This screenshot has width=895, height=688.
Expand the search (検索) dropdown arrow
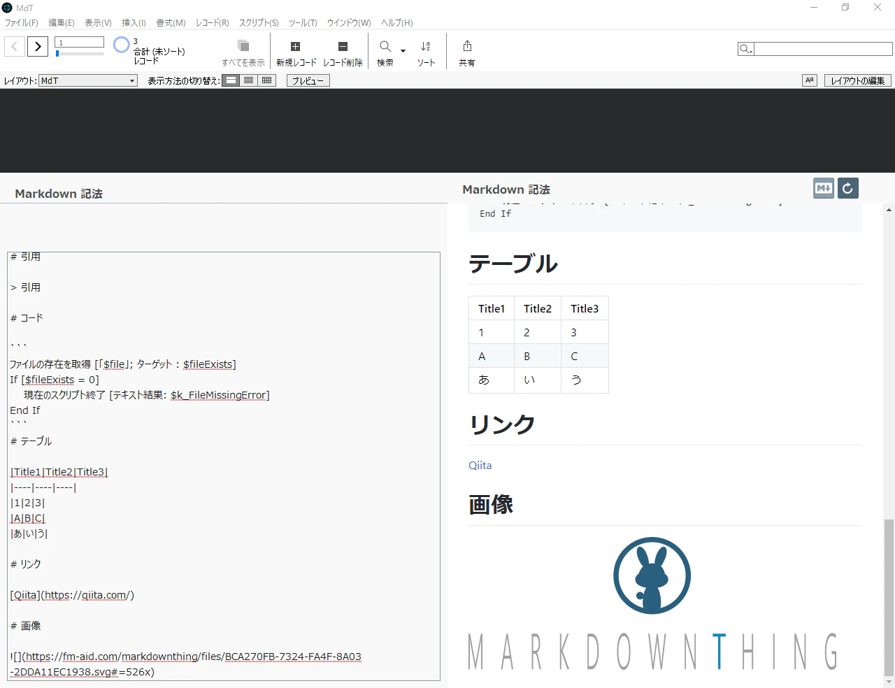coord(403,50)
